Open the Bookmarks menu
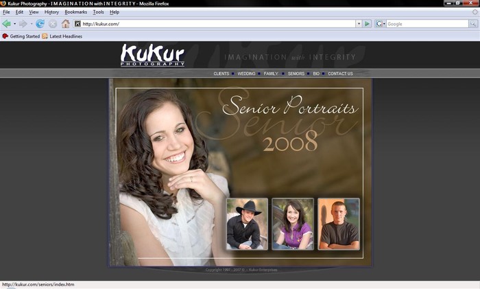The image size is (480, 289). pos(75,12)
